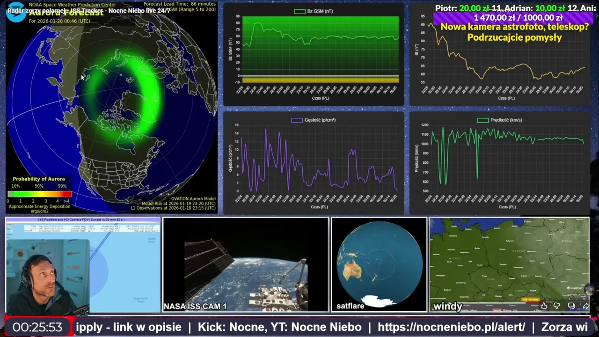Click the 'Piotr: 20,00 zł' donor entry

461,7
